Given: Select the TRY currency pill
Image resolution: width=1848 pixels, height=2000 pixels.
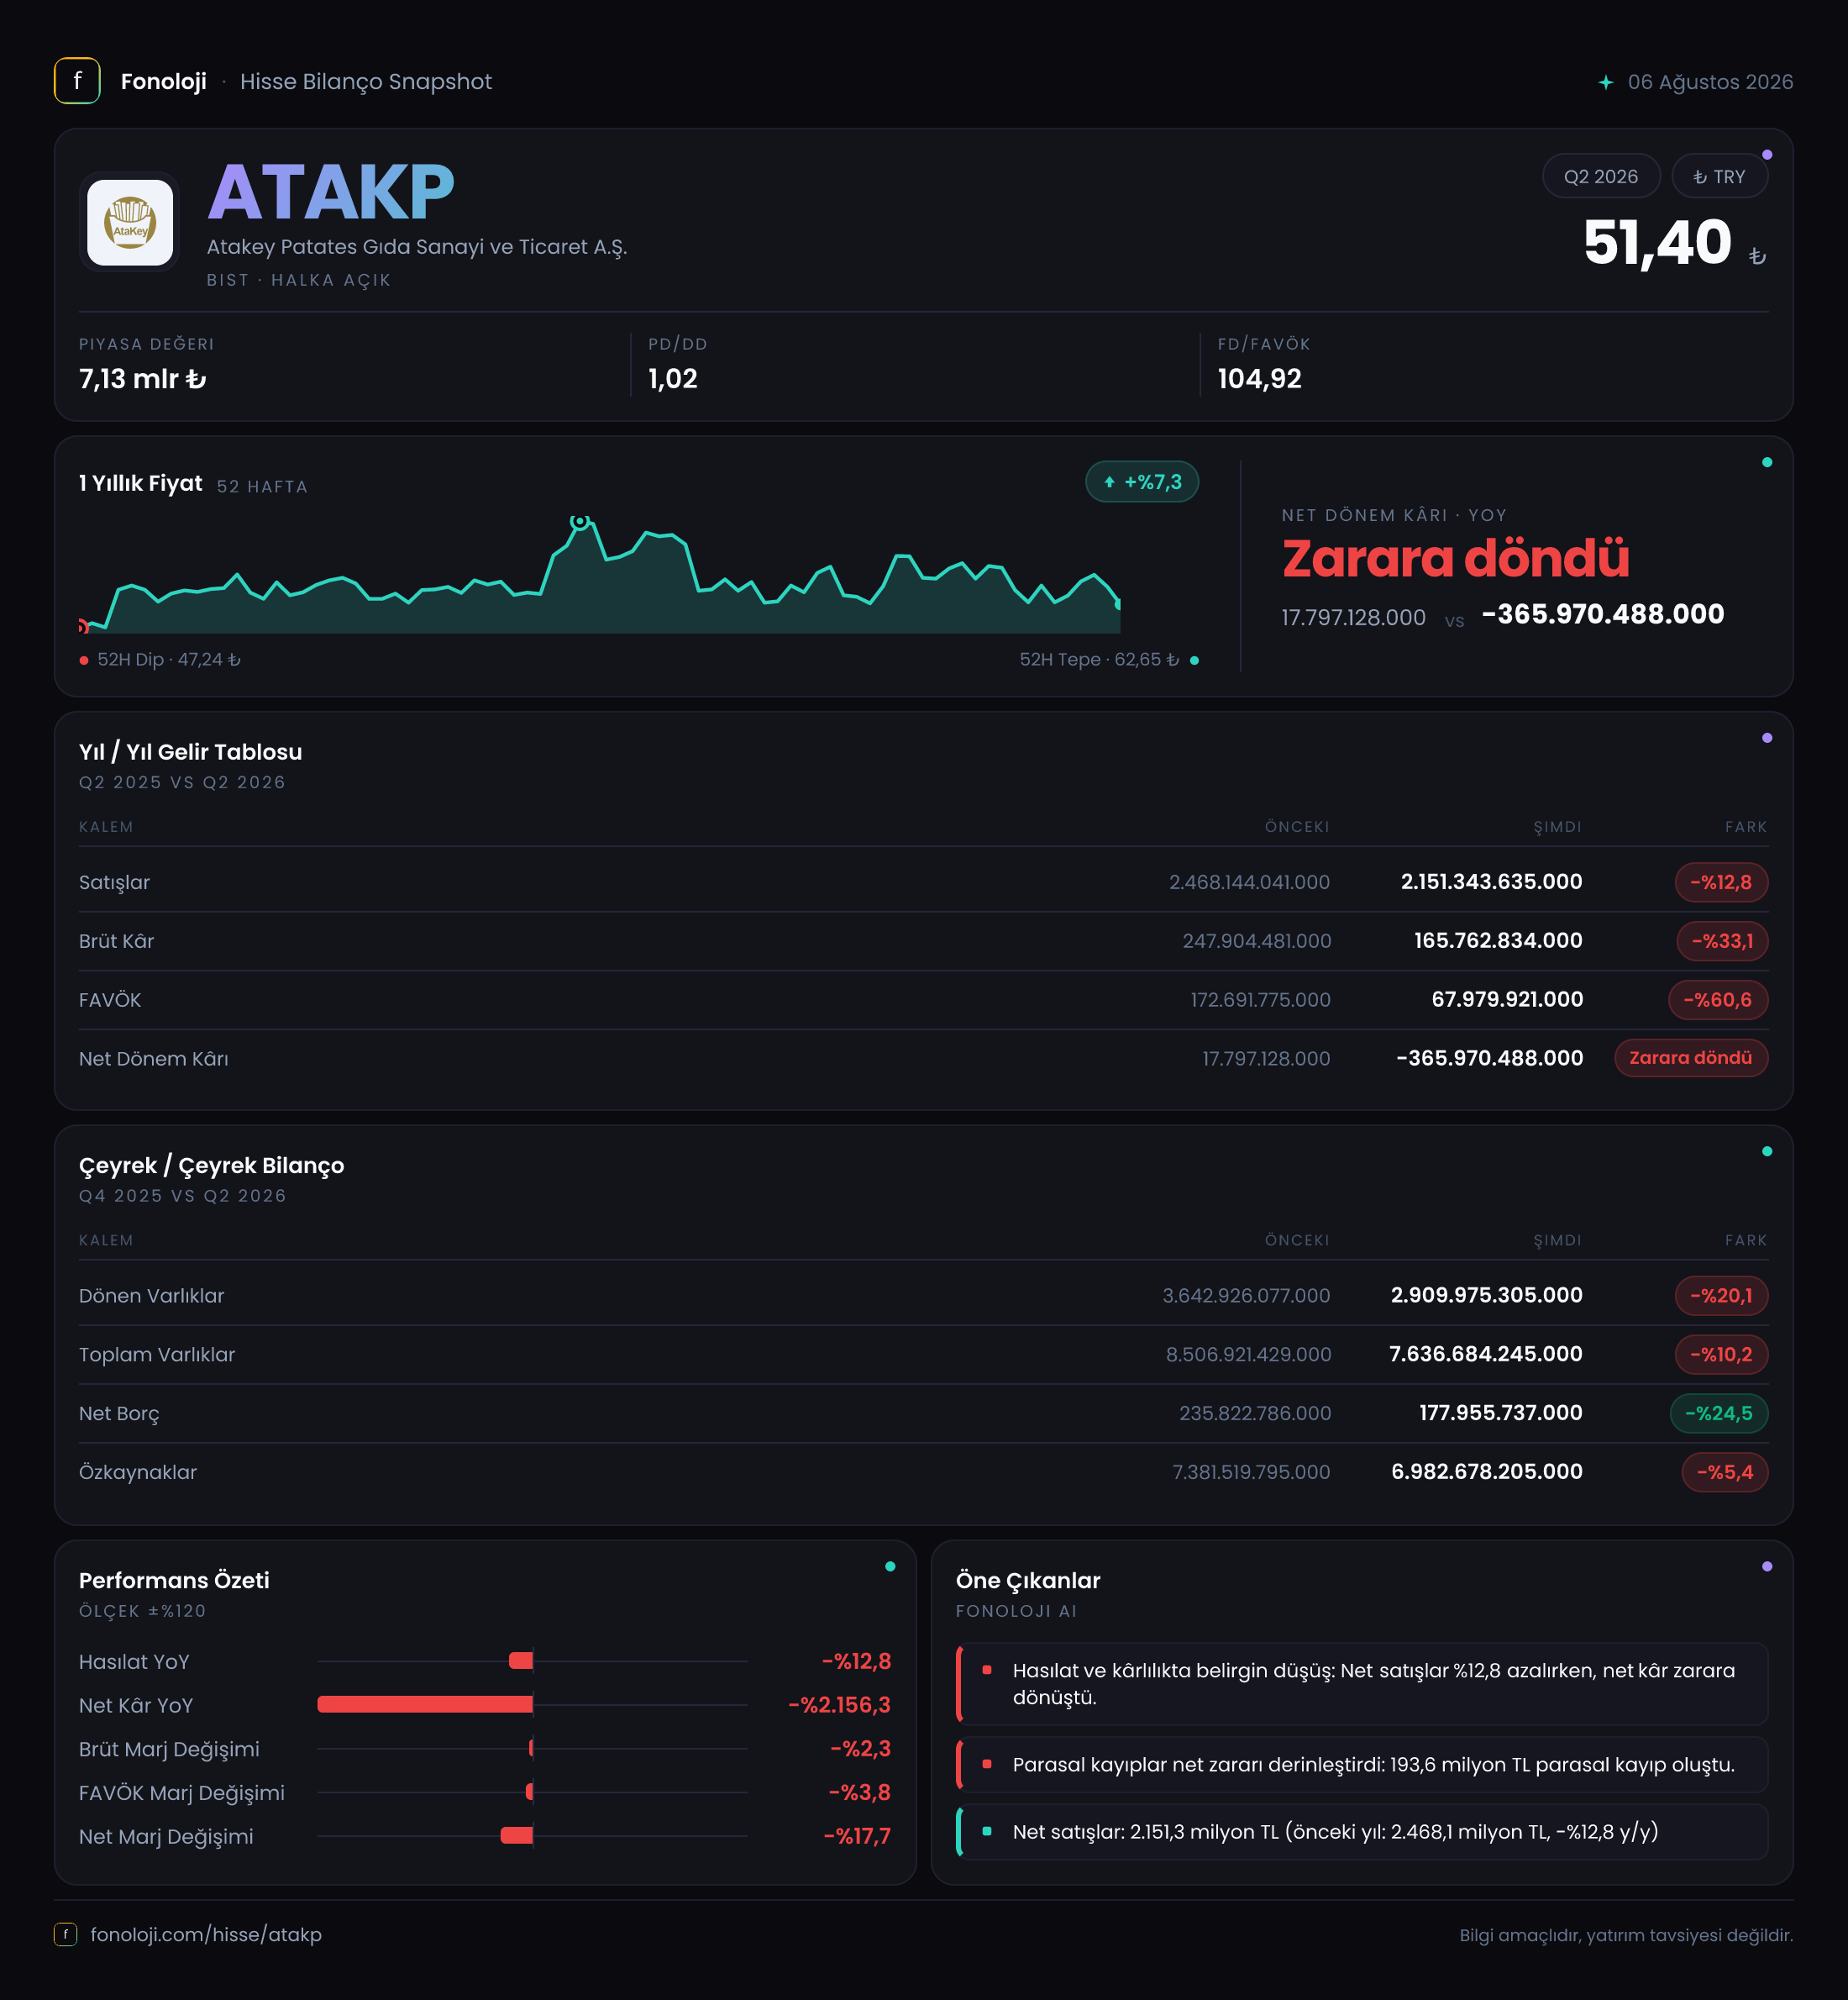Looking at the screenshot, I should pos(1719,176).
